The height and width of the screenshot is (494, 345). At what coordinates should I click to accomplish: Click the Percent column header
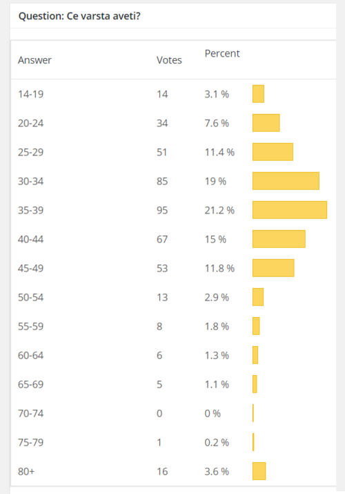(x=222, y=53)
